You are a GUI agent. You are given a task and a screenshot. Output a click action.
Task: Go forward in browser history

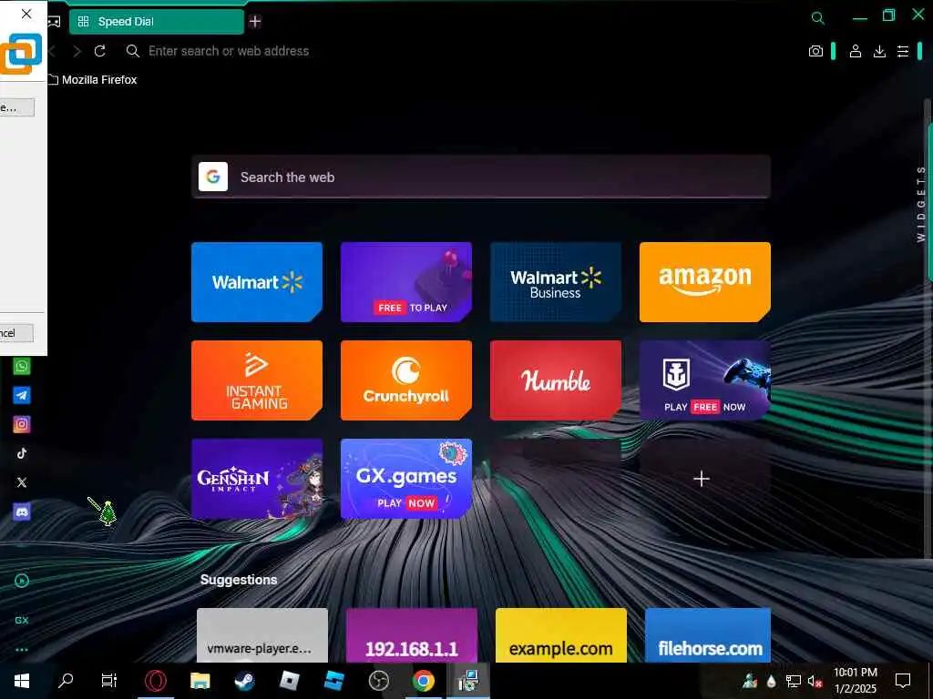77,51
